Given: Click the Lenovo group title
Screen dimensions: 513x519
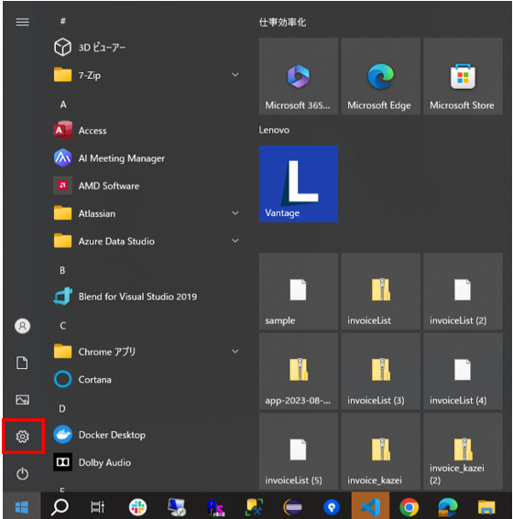Looking at the screenshot, I should point(274,130).
